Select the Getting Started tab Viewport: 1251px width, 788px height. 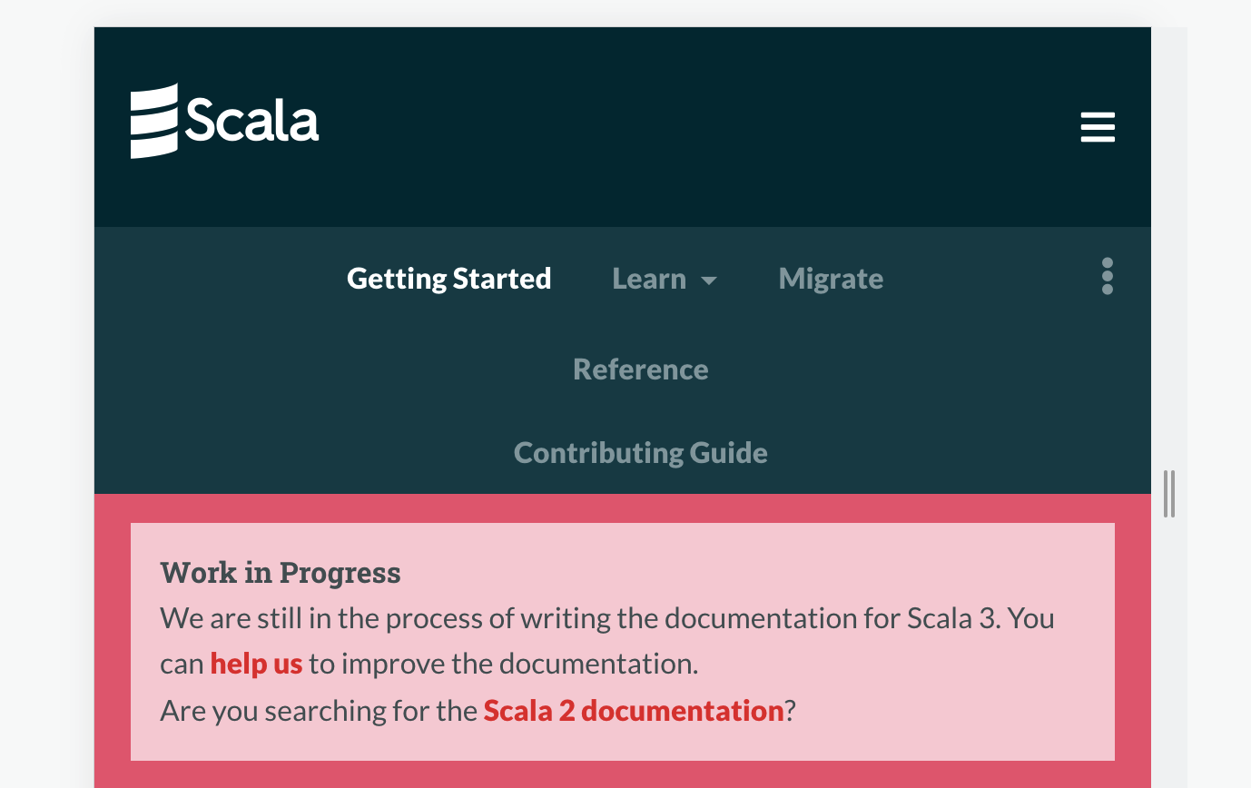[448, 279]
